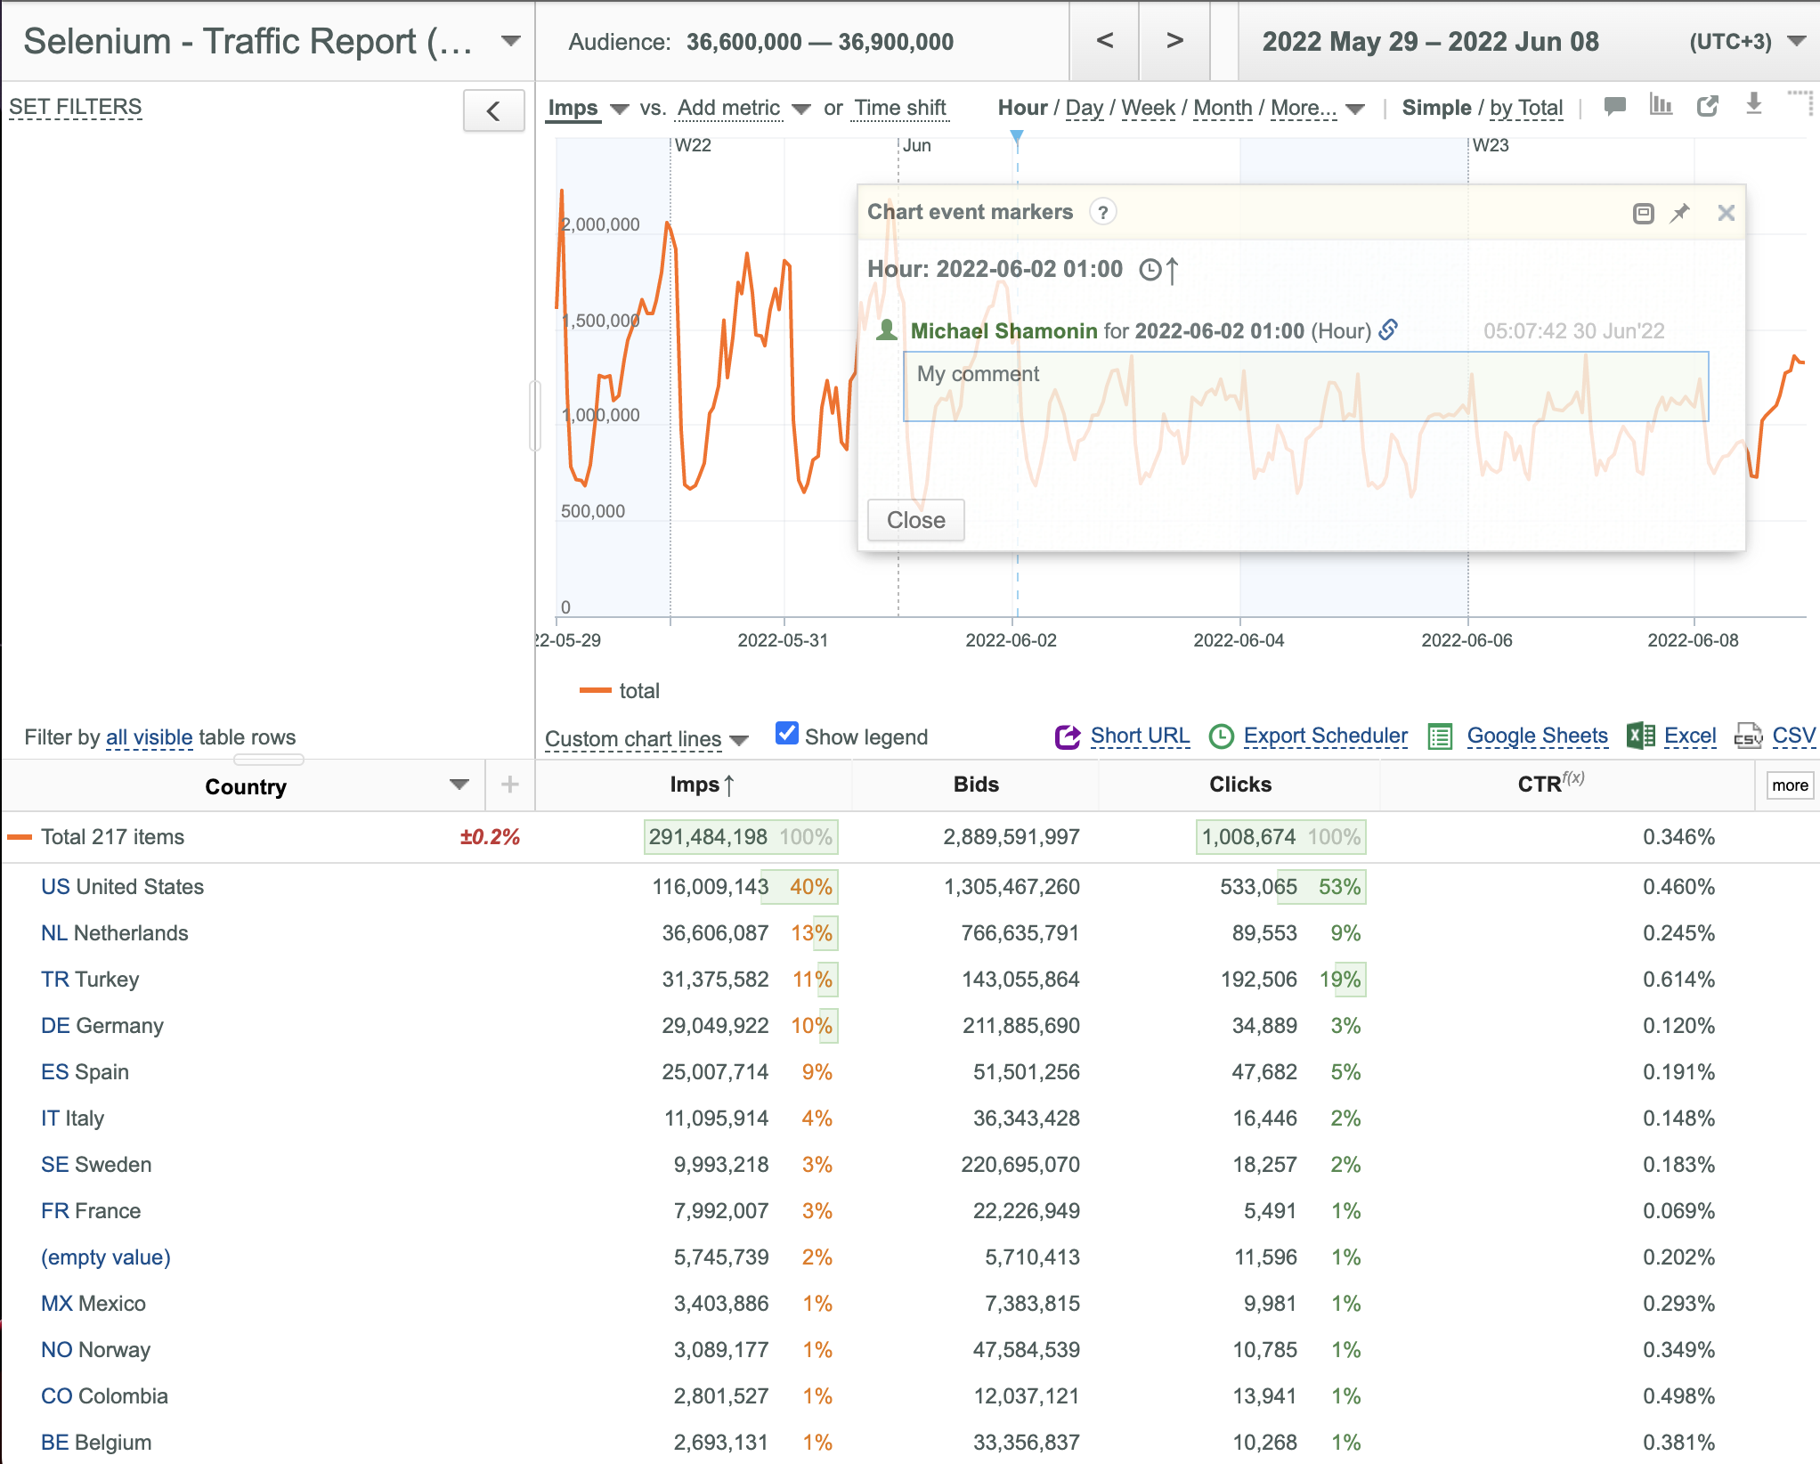Click into the My comment text box
Viewport: 1820px width, 1464px height.
[x=1305, y=386]
